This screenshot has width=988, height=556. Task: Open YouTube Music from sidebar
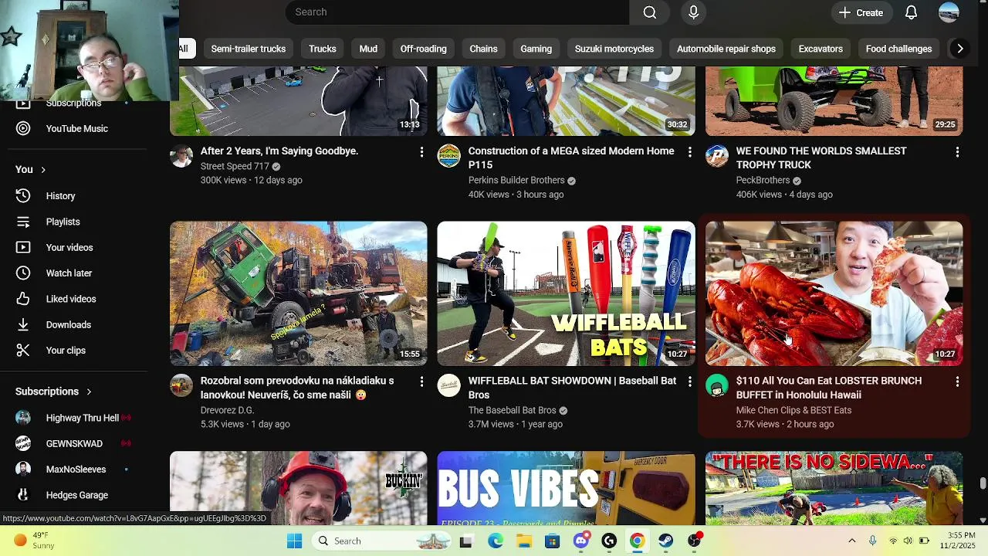76,129
